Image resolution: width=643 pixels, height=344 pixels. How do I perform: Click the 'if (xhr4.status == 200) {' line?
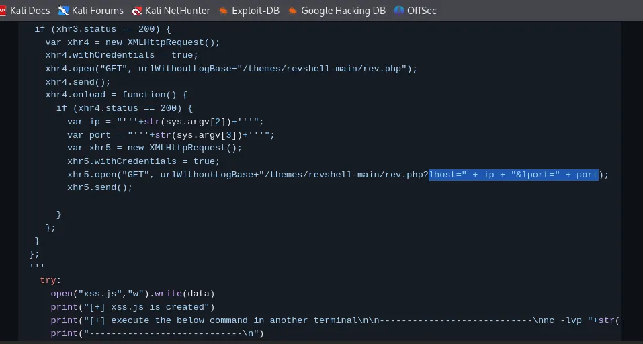click(x=125, y=108)
